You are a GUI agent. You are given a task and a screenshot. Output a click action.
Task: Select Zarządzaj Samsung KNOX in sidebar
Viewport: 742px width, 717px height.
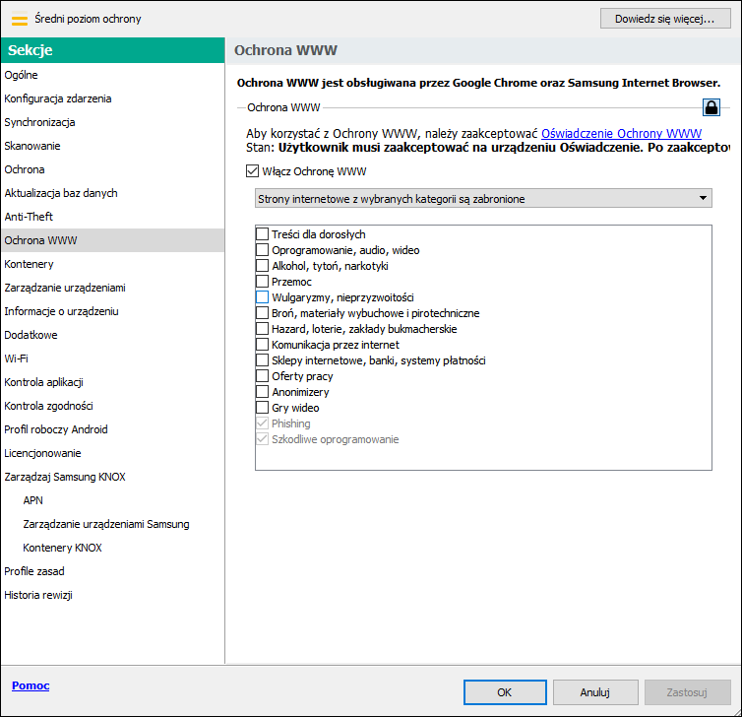tap(65, 477)
